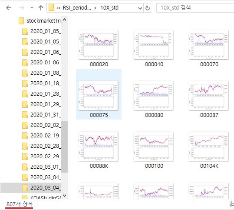
Task: Click folder icon beside 2020_01_08_
Action: [25, 73]
